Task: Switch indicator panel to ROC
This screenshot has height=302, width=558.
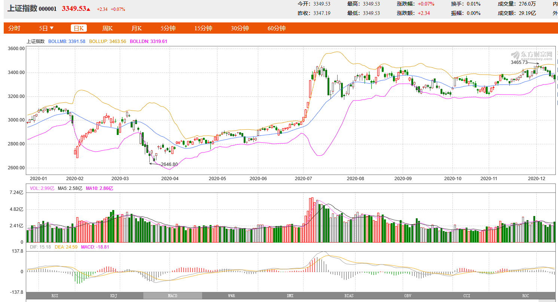Action: (x=525, y=296)
